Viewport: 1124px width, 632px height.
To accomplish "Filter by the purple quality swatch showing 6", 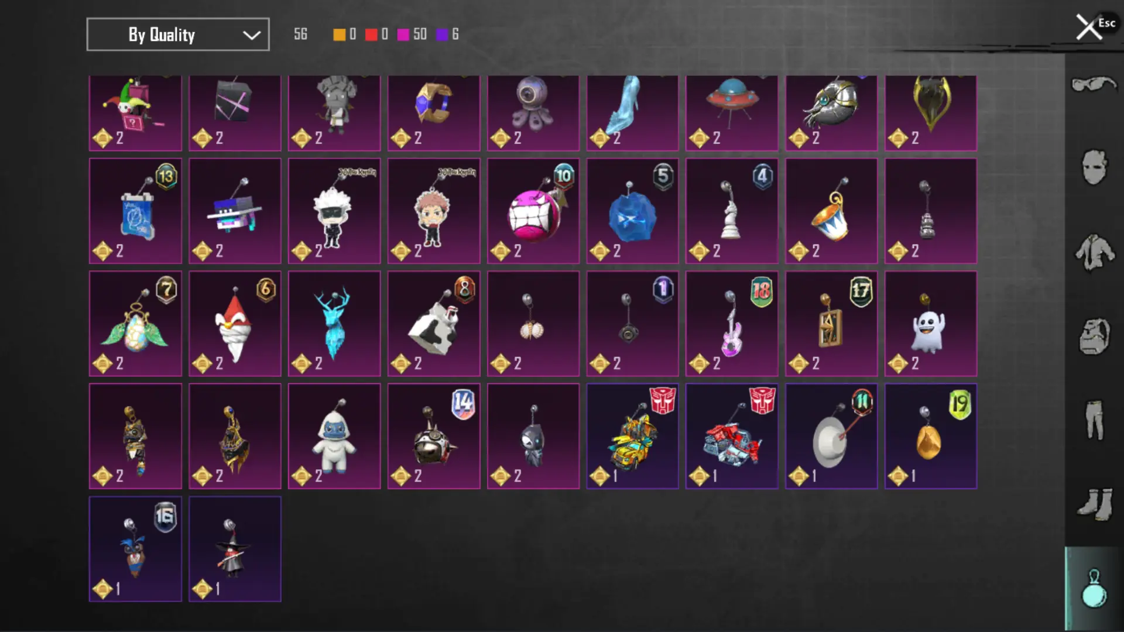I will (x=442, y=35).
